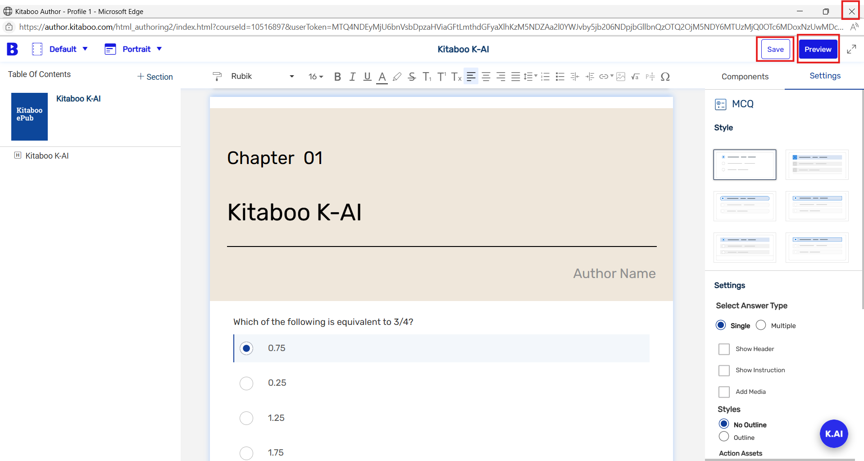Toggle underline formatting
864x461 pixels.
pos(367,77)
